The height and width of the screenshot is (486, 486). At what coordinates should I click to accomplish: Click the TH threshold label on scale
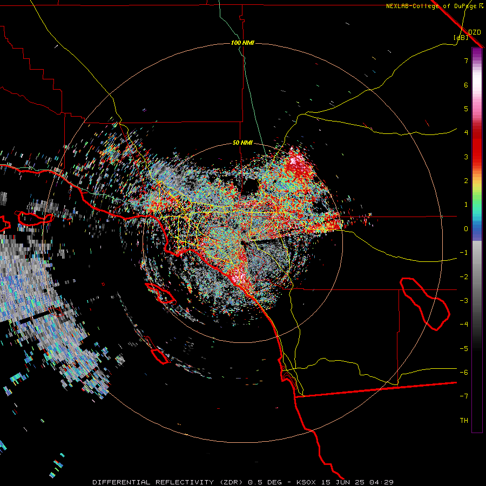pos(464,421)
